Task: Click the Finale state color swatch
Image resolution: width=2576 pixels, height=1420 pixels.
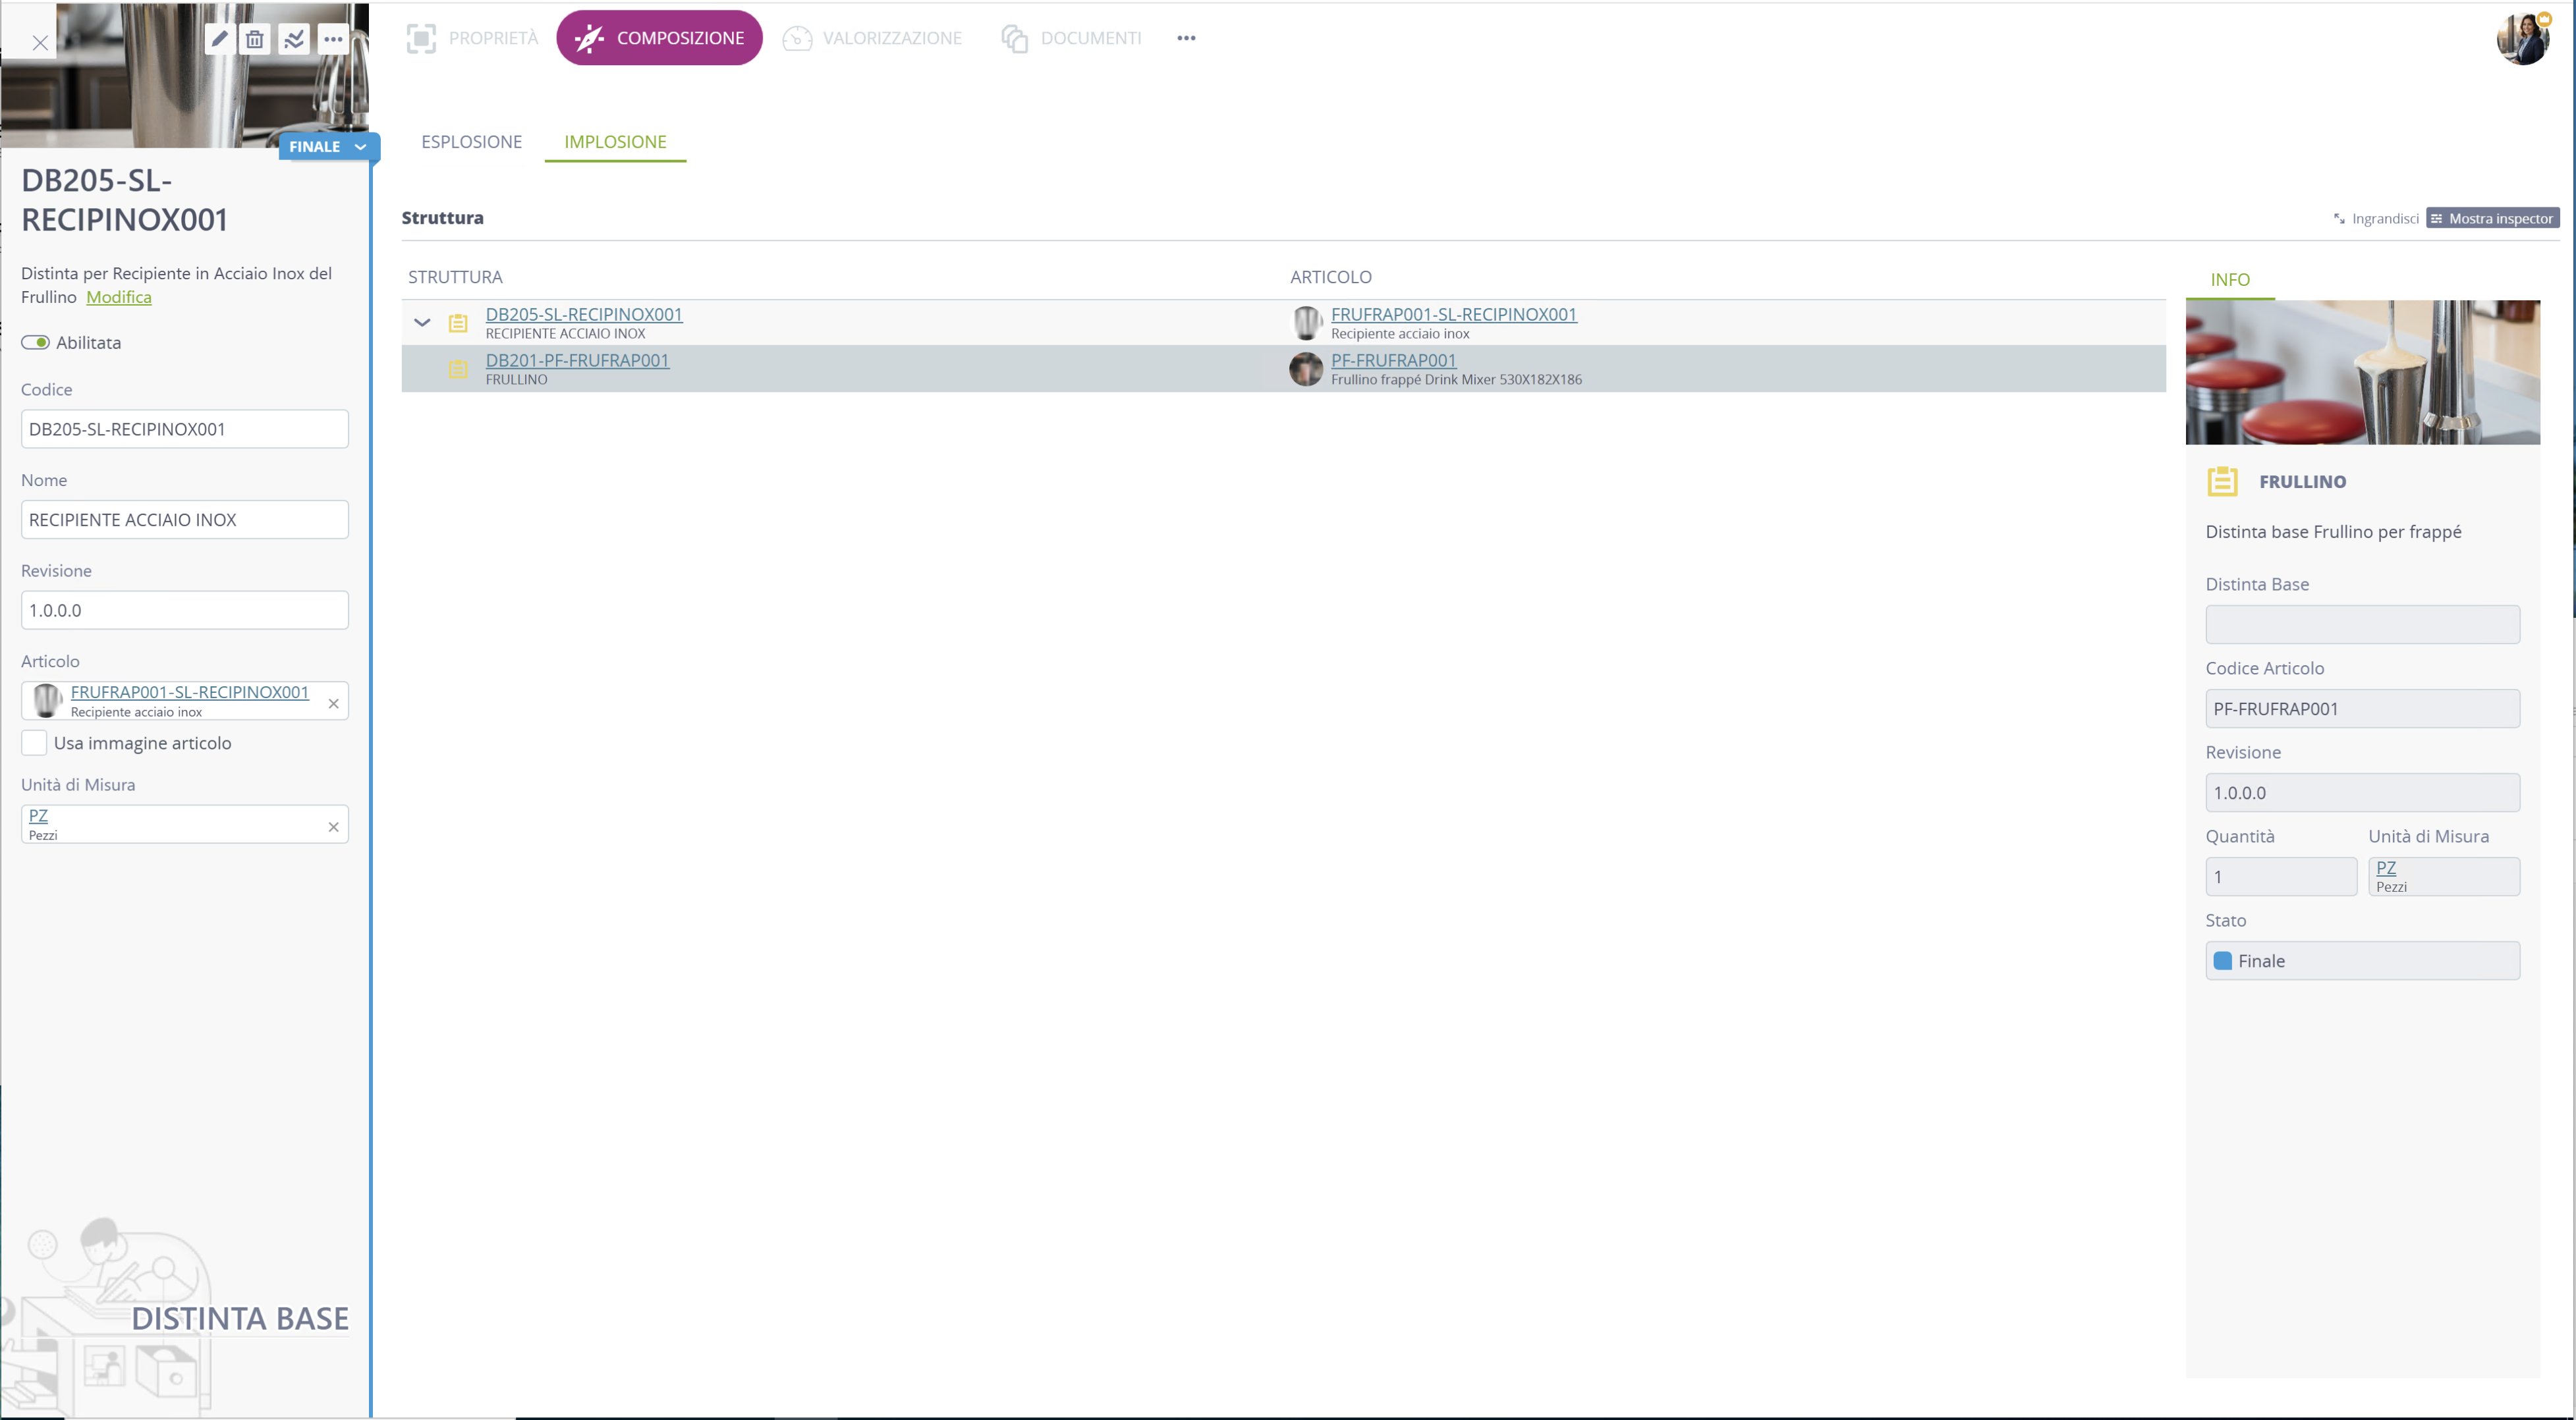Action: pyautogui.click(x=2223, y=961)
